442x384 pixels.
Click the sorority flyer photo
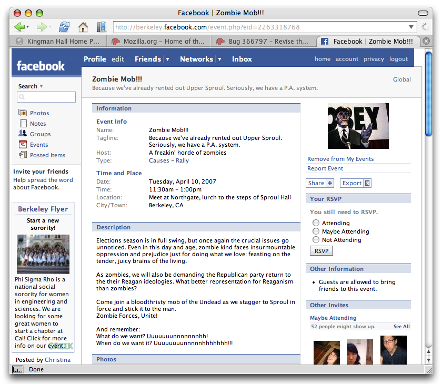[43, 254]
